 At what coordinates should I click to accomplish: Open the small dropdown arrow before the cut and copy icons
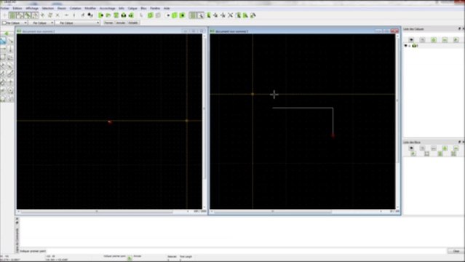pyautogui.click(x=168, y=15)
